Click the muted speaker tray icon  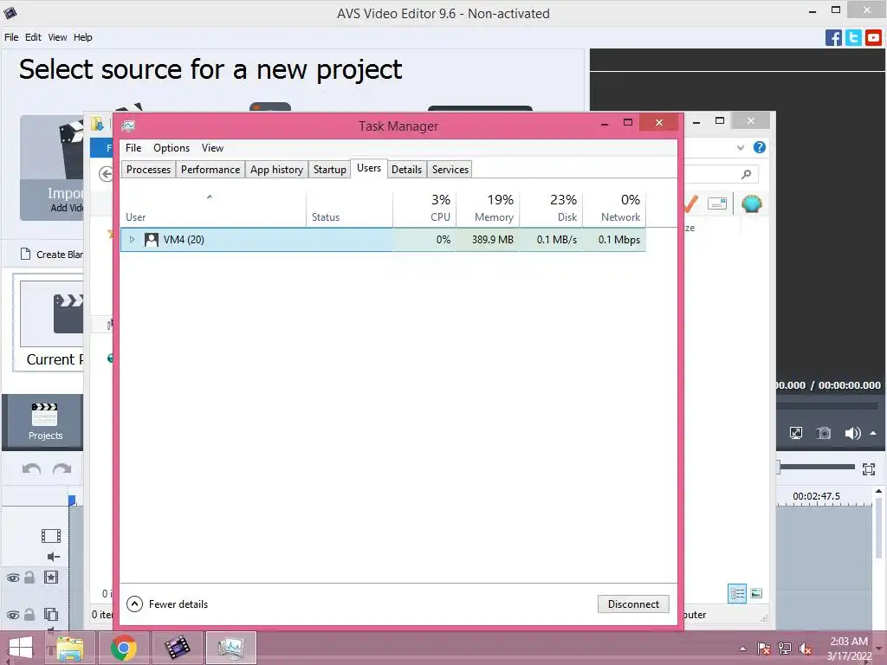tap(806, 649)
